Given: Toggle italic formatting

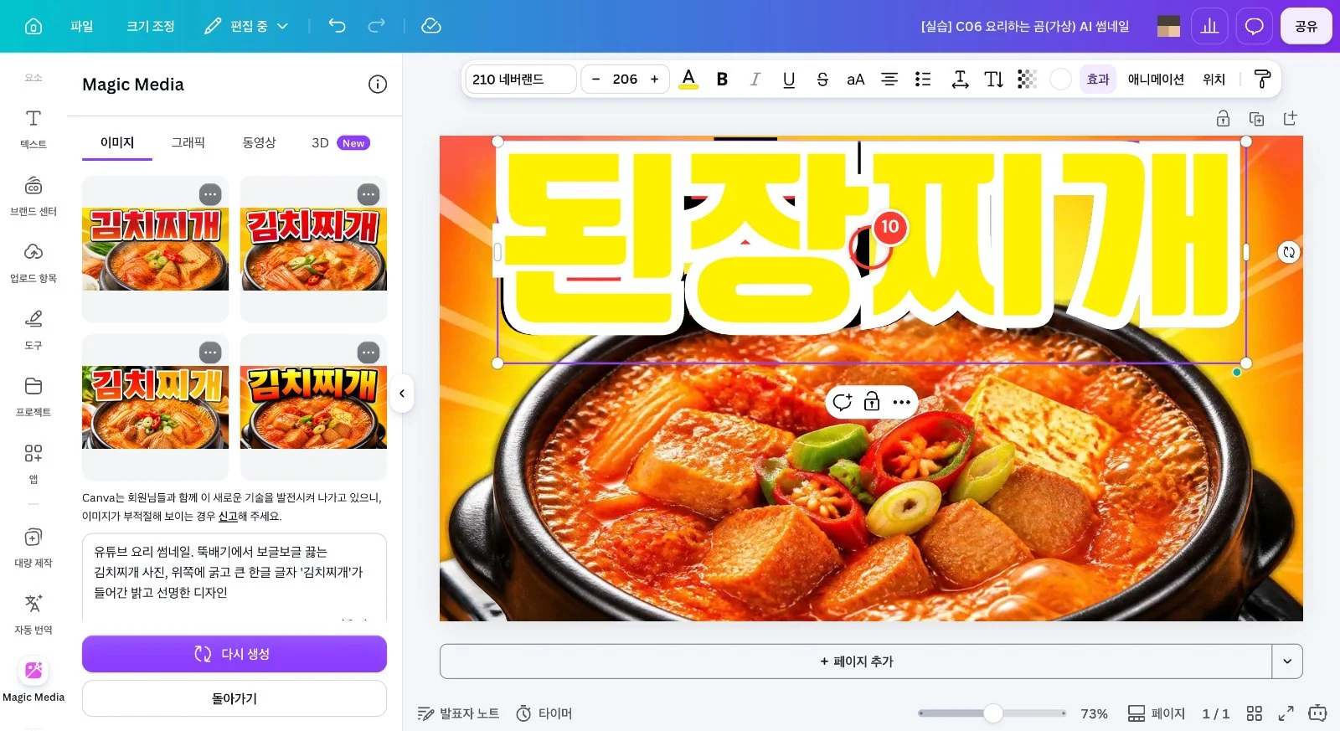Looking at the screenshot, I should click(755, 79).
